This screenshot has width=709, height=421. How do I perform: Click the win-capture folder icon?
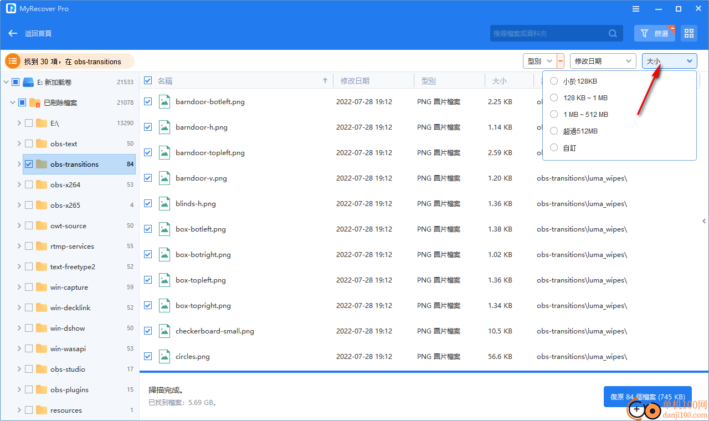42,287
